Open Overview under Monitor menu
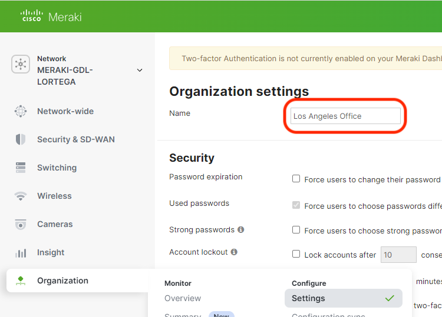The width and height of the screenshot is (442, 317). pyautogui.click(x=183, y=298)
